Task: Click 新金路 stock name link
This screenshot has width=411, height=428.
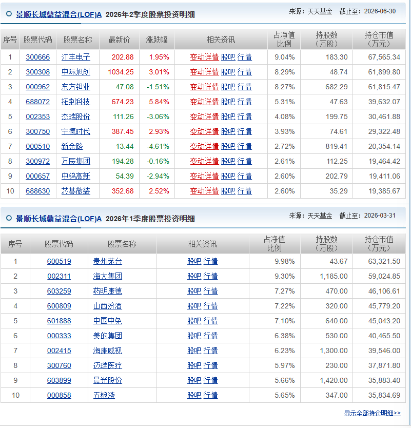Action: tap(72, 146)
